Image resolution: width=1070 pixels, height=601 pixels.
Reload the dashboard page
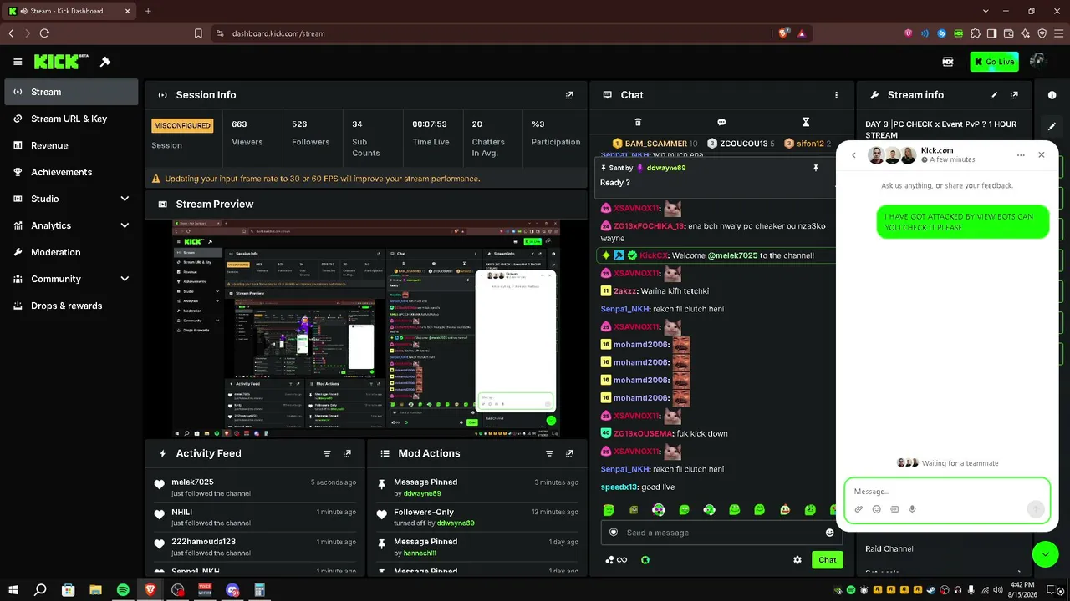[44, 33]
